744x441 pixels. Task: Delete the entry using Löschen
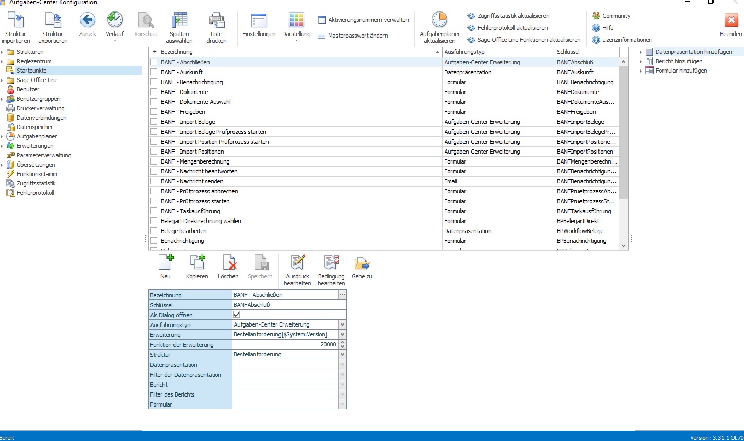[228, 267]
